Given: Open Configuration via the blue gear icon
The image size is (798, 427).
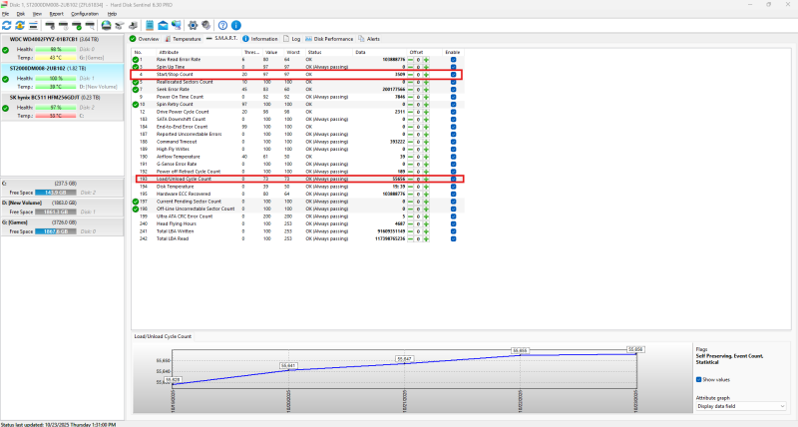Looking at the screenshot, I should pos(193,25).
